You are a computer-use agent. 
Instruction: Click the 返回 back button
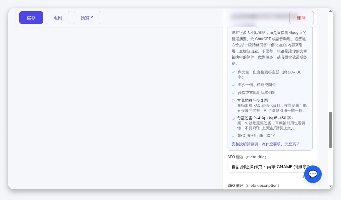58,18
